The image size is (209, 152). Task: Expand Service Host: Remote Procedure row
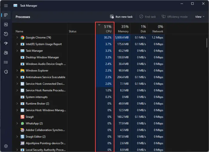17,90
